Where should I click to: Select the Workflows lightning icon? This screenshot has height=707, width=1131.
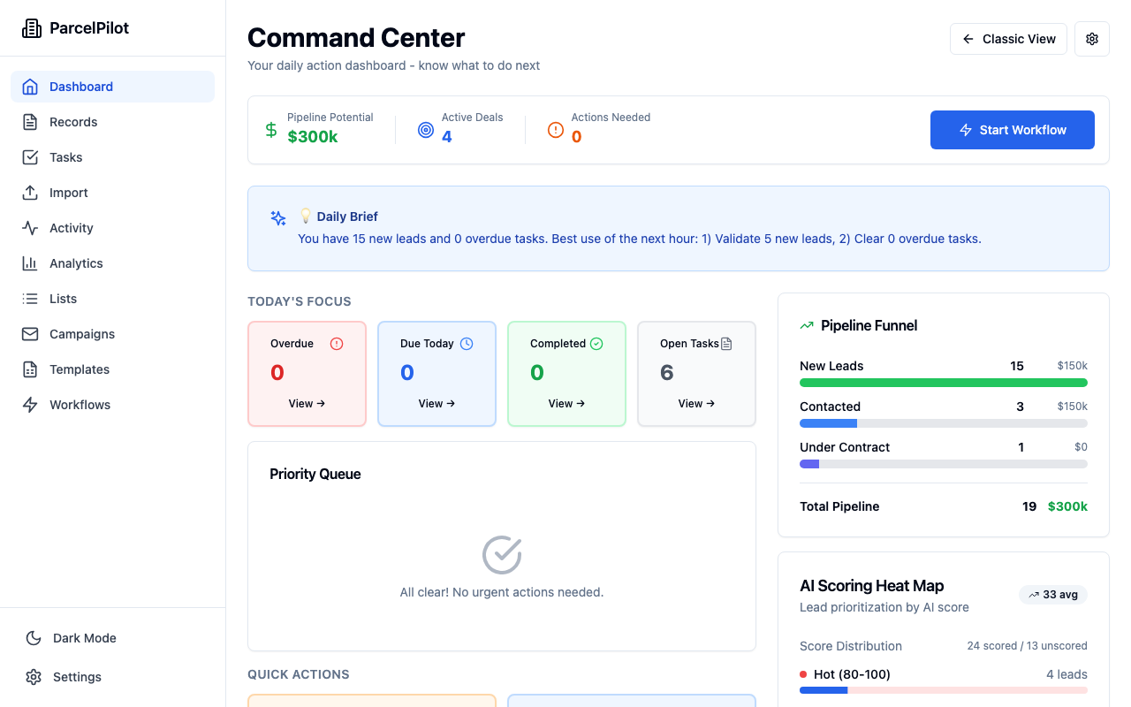(x=32, y=405)
